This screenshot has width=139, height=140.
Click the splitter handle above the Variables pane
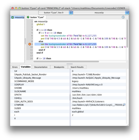(x=70, y=64)
